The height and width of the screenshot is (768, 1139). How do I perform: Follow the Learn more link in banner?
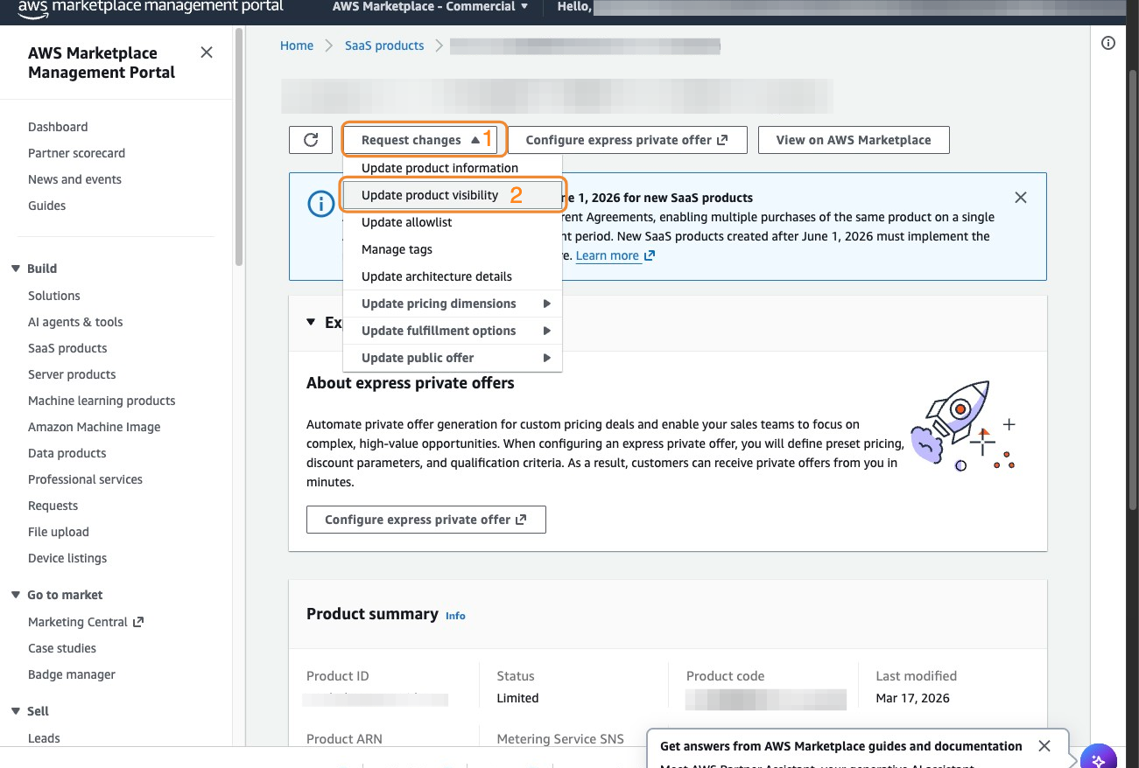[x=615, y=255]
